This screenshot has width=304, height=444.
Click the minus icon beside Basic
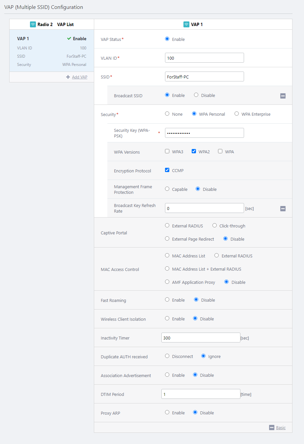tap(272, 428)
